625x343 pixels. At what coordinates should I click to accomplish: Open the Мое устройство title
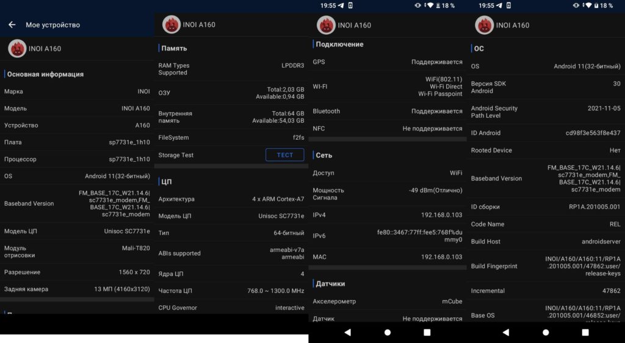[x=52, y=24]
